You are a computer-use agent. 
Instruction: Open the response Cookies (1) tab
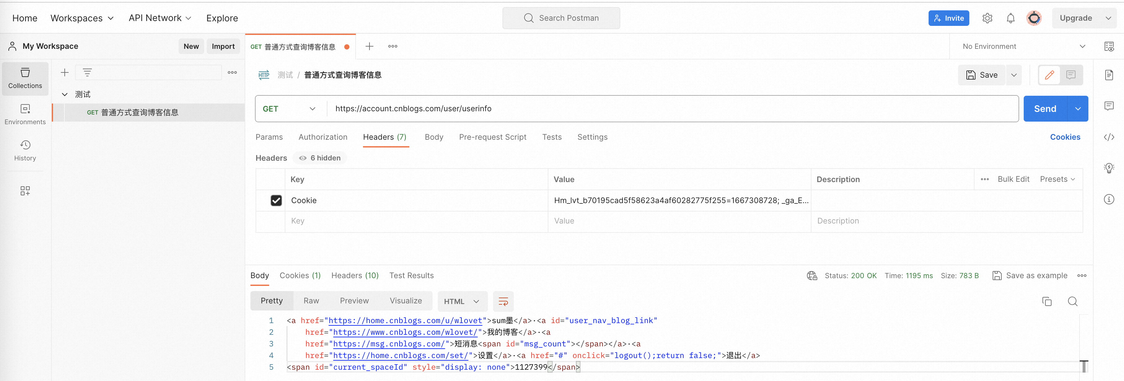[x=300, y=275]
